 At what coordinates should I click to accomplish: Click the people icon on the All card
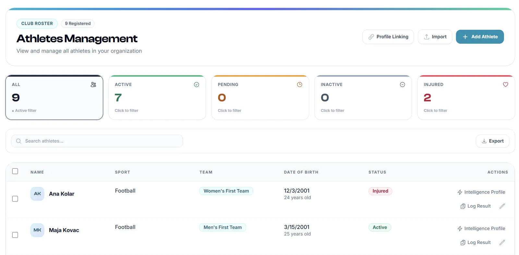click(93, 84)
